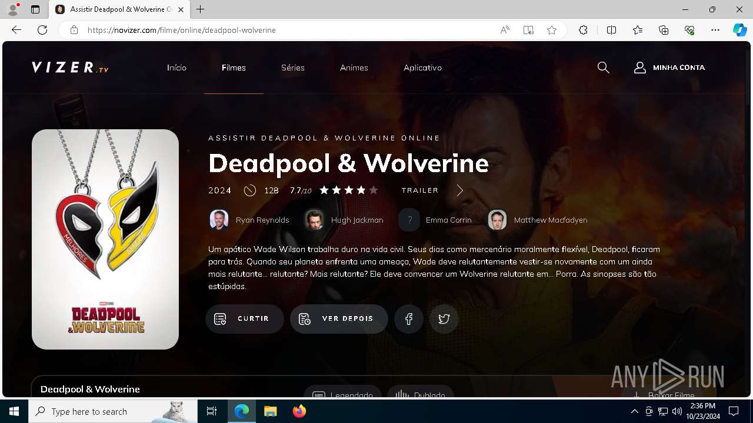Click the duration clock icon
The image size is (753, 423).
pos(250,190)
